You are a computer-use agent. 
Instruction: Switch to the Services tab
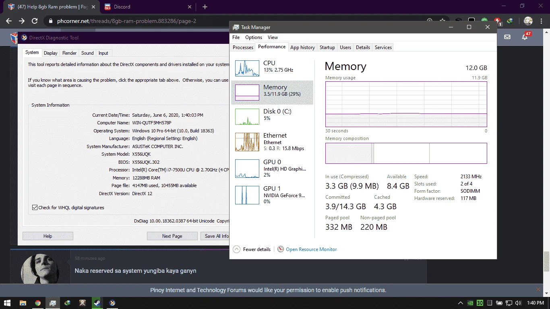(x=383, y=47)
